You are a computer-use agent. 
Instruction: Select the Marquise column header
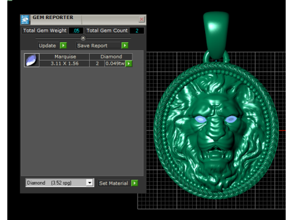point(65,57)
